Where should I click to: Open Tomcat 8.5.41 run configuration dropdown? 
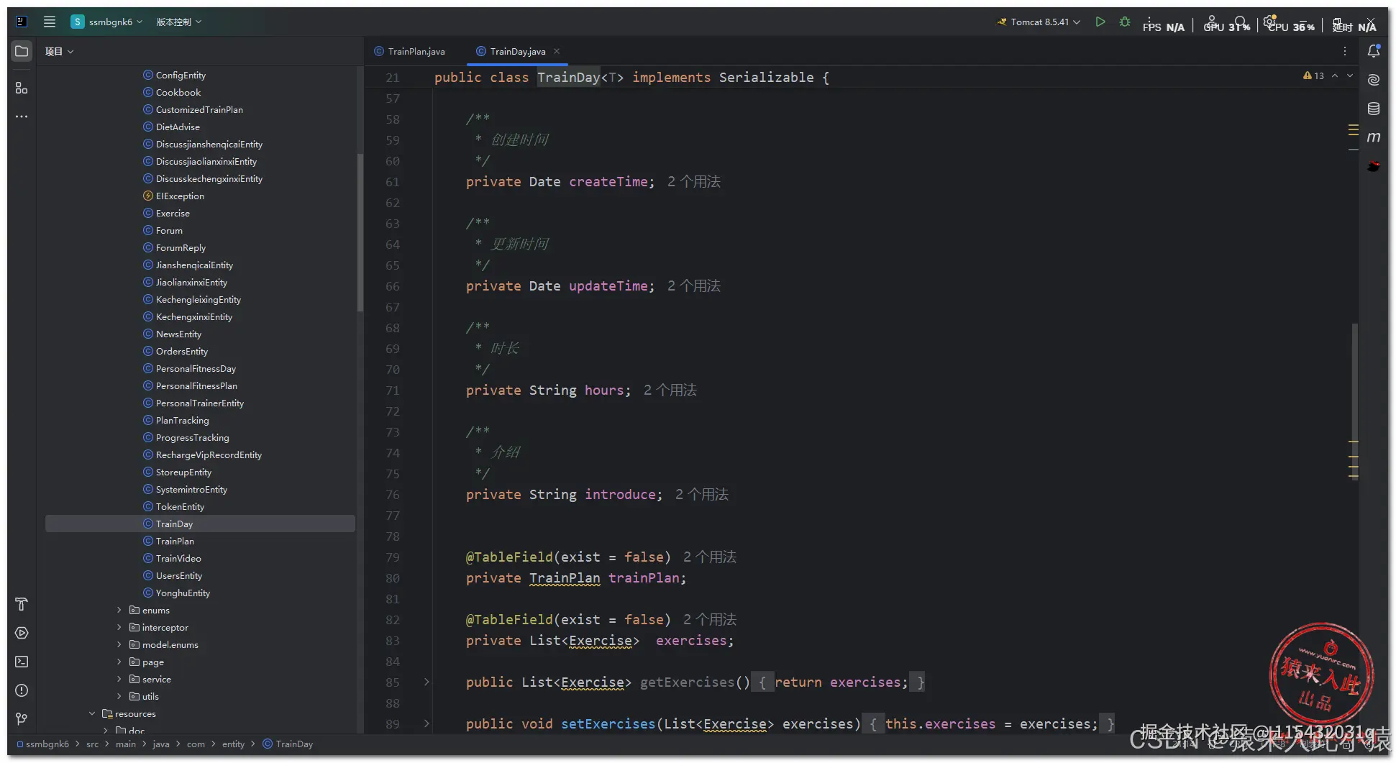point(1038,22)
